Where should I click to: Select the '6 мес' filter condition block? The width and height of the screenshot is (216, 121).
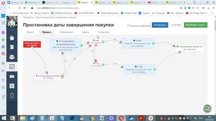click(96, 42)
